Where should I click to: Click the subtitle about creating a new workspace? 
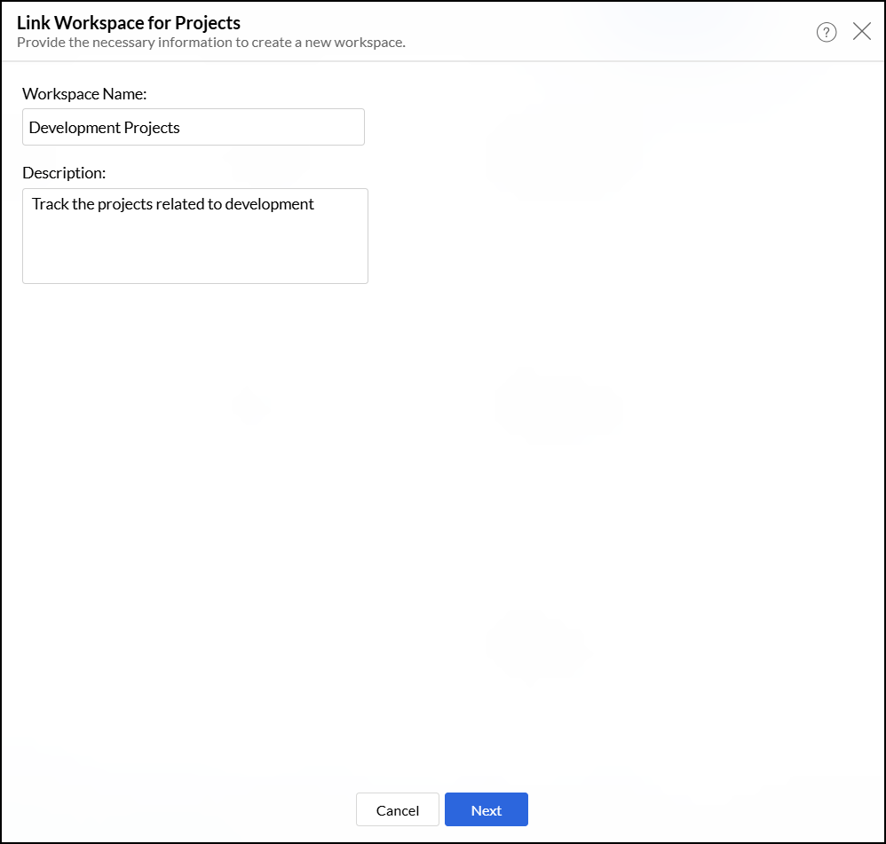[x=211, y=43]
